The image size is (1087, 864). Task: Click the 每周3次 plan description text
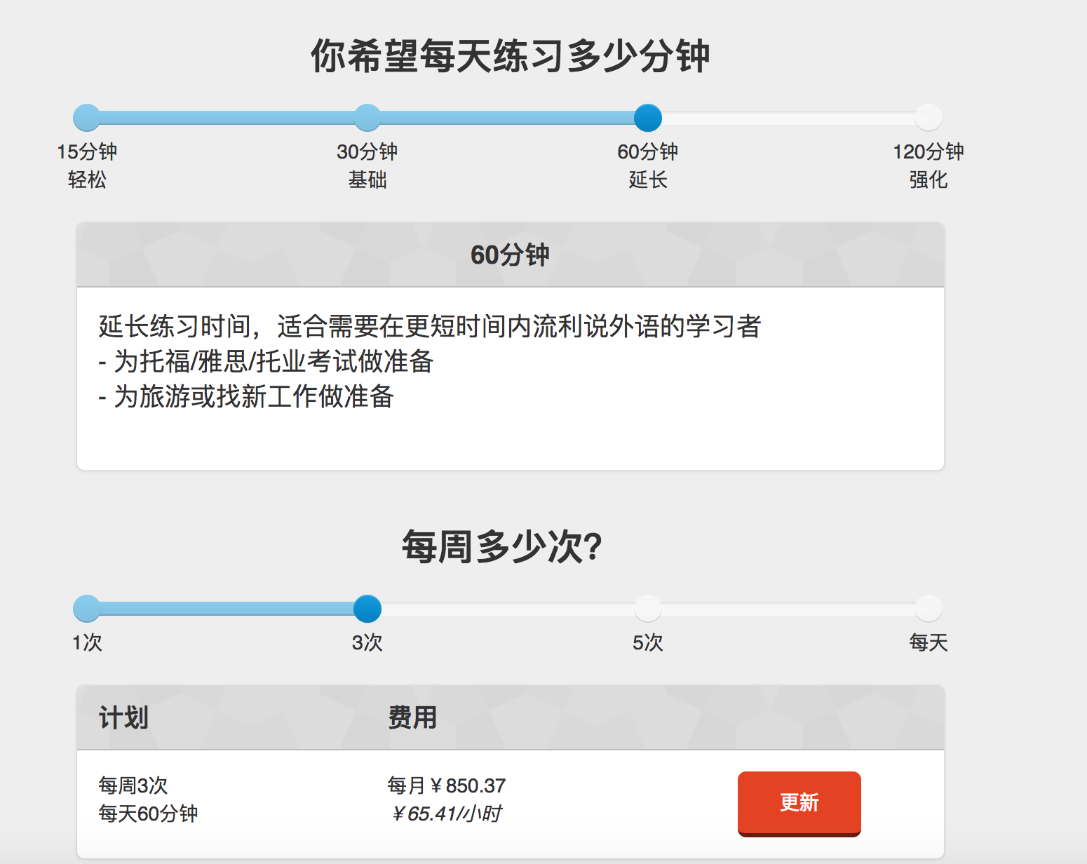coord(133,785)
